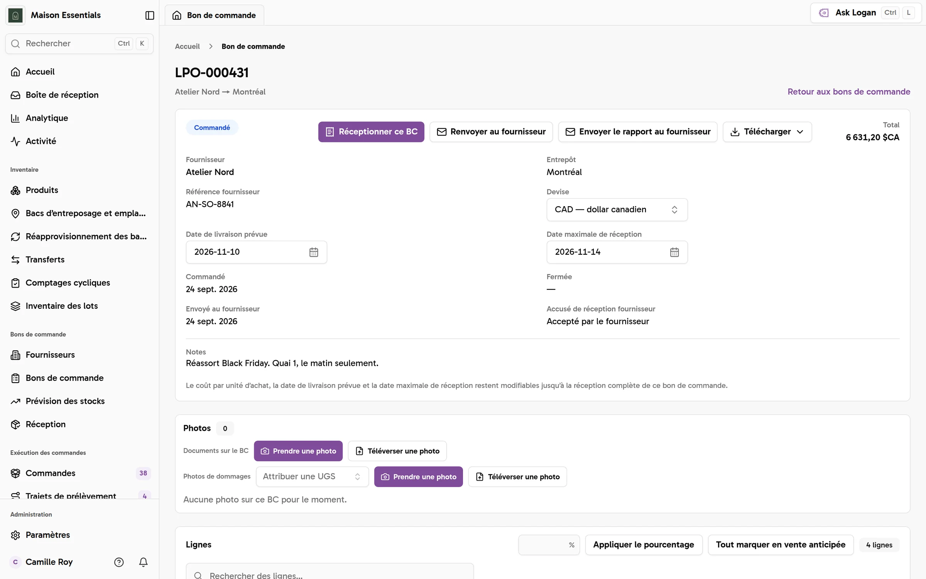Screen dimensions: 926x579
Task: Open the Attribuer une UGS dropdown
Action: pyautogui.click(x=312, y=477)
